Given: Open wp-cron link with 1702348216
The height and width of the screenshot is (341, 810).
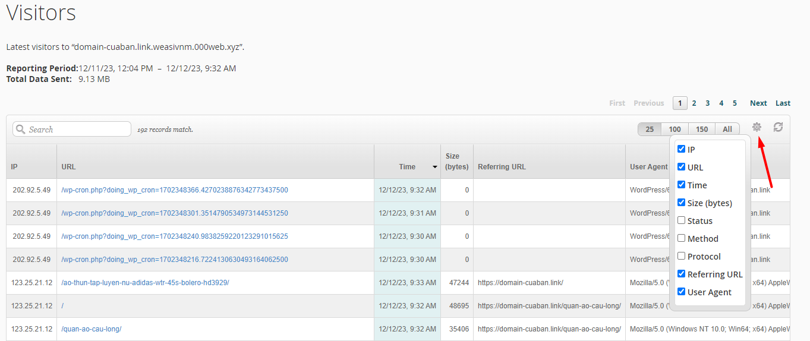Looking at the screenshot, I should (x=175, y=260).
